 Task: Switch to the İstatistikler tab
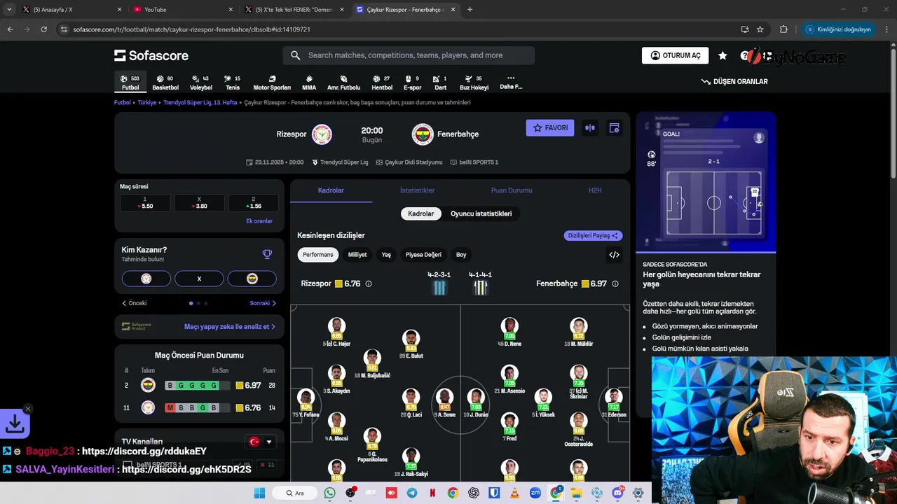point(417,190)
